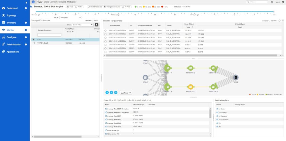Expand the Administration sidebar submenu arrow

pos(26,44)
